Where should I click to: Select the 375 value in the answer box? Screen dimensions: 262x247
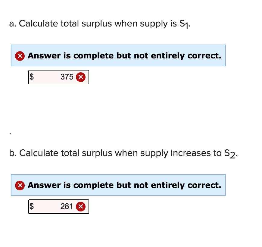click(67, 77)
